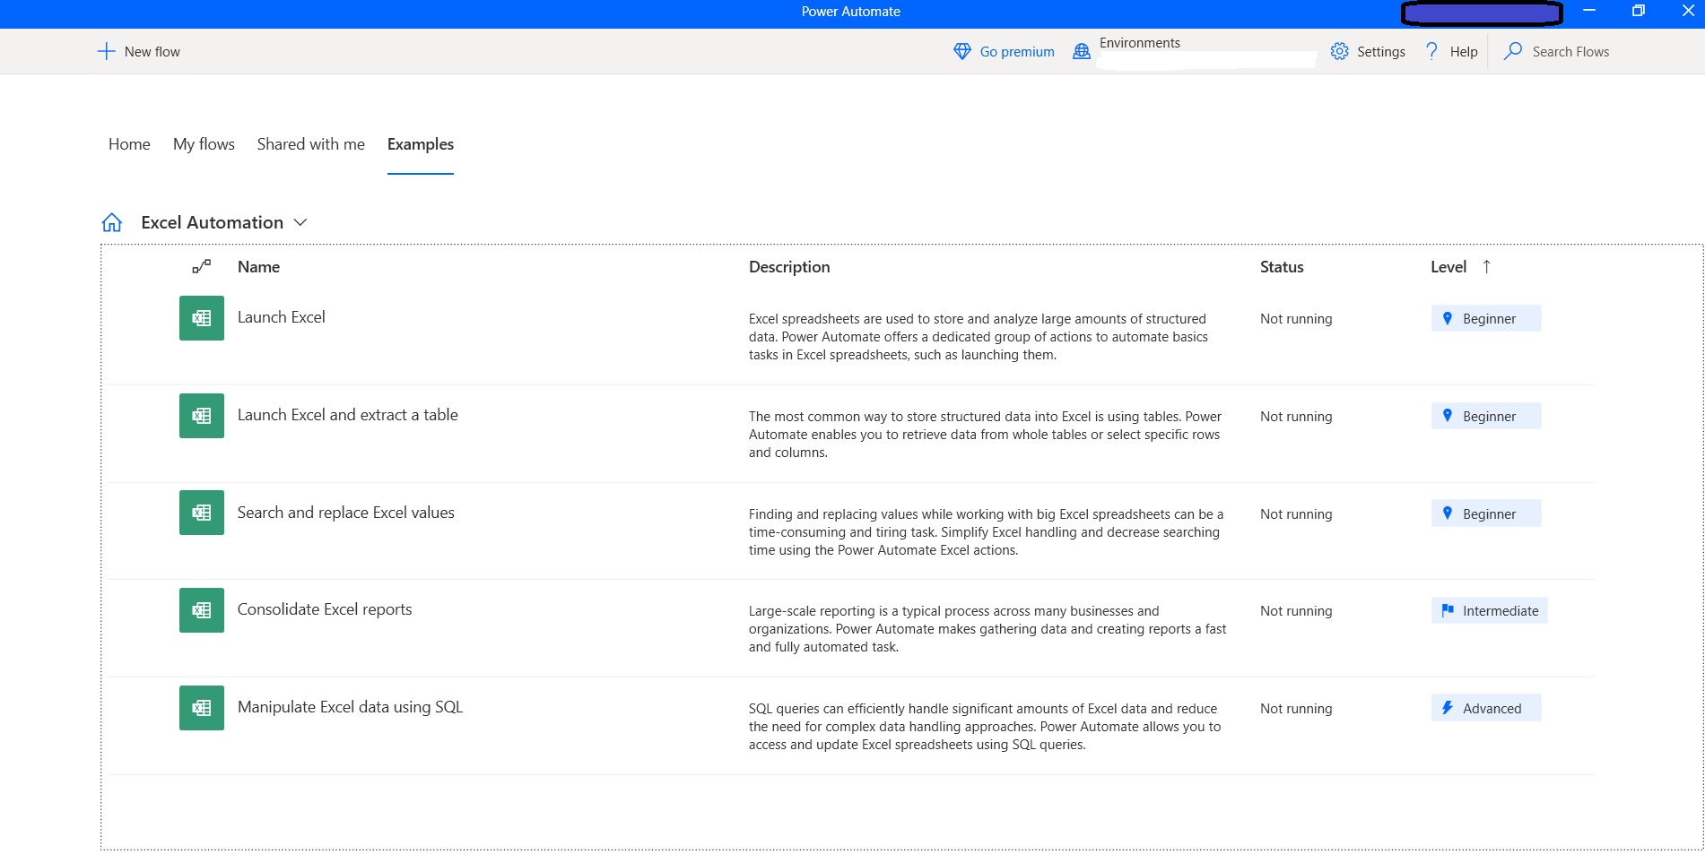The width and height of the screenshot is (1705, 854).
Task: Click the Settings label
Action: click(x=1381, y=52)
